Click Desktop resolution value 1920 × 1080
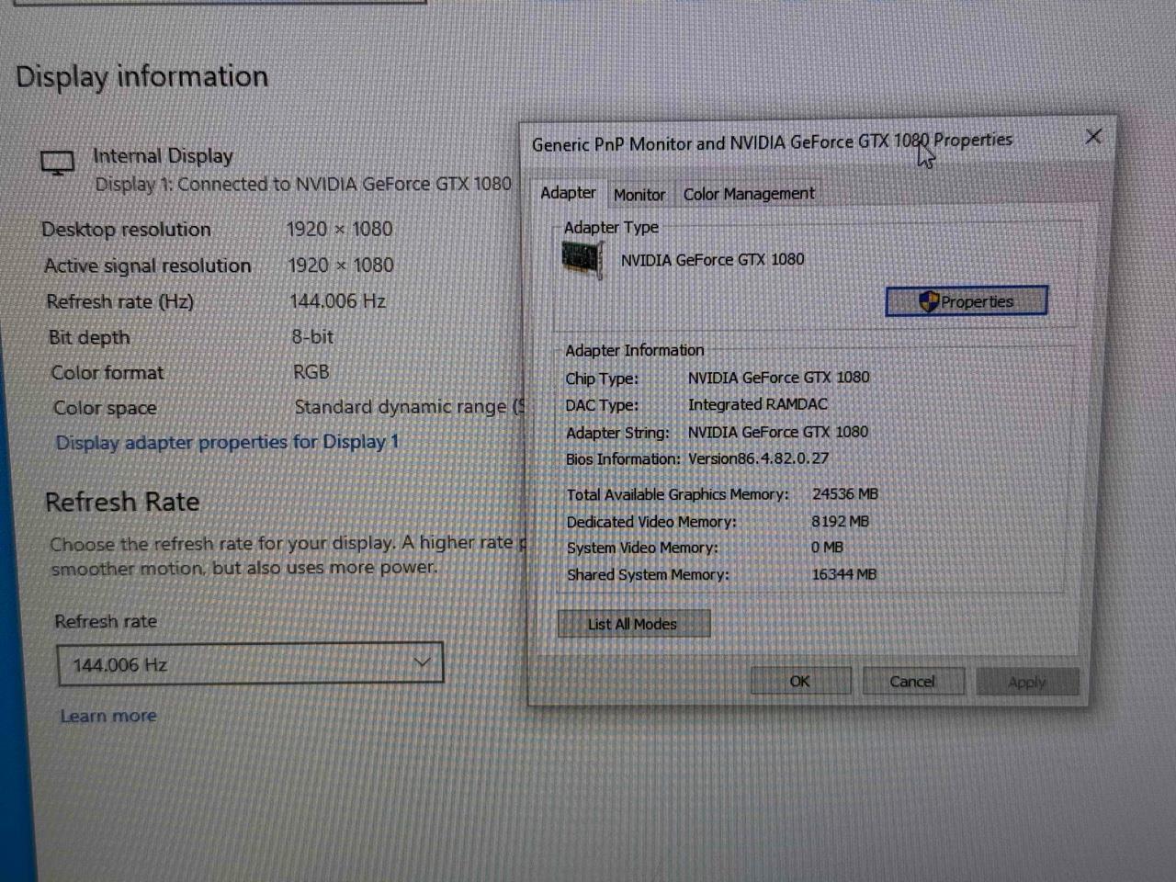The width and height of the screenshot is (1176, 882). click(x=339, y=229)
